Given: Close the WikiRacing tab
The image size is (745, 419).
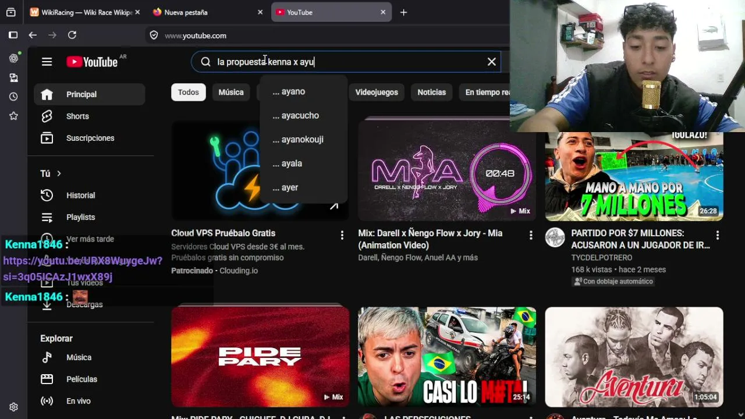Looking at the screenshot, I should 137,12.
